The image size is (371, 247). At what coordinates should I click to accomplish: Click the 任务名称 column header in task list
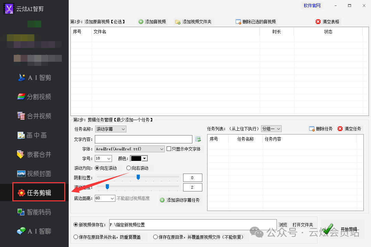click(x=246, y=139)
